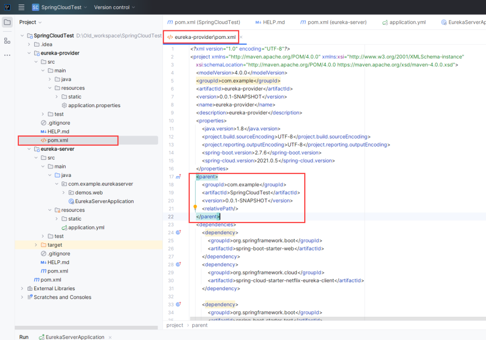Image resolution: width=486 pixels, height=340 pixels.
Task: Click the Project panel horizontal scrollbar
Action: (86, 327)
